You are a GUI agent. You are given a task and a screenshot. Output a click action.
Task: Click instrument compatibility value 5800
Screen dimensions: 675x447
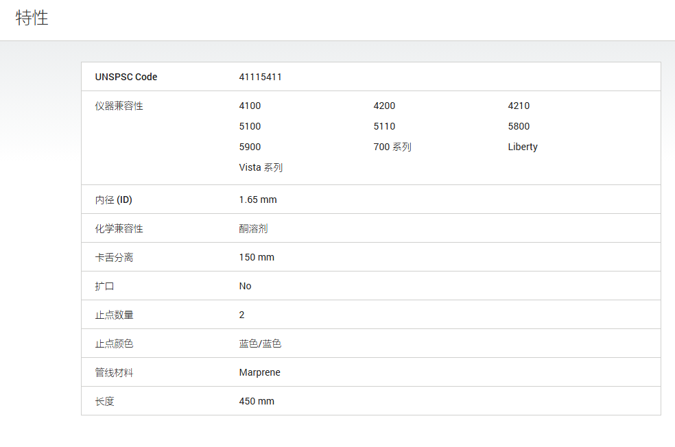(519, 126)
